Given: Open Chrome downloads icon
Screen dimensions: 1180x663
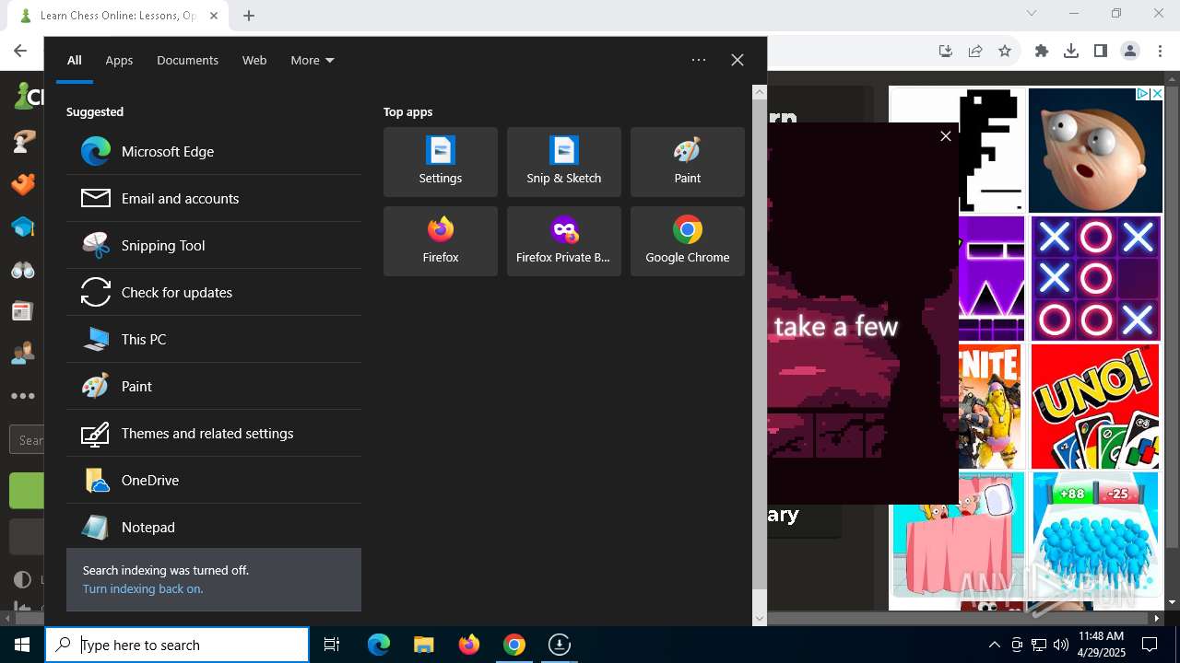Looking at the screenshot, I should point(1071,52).
